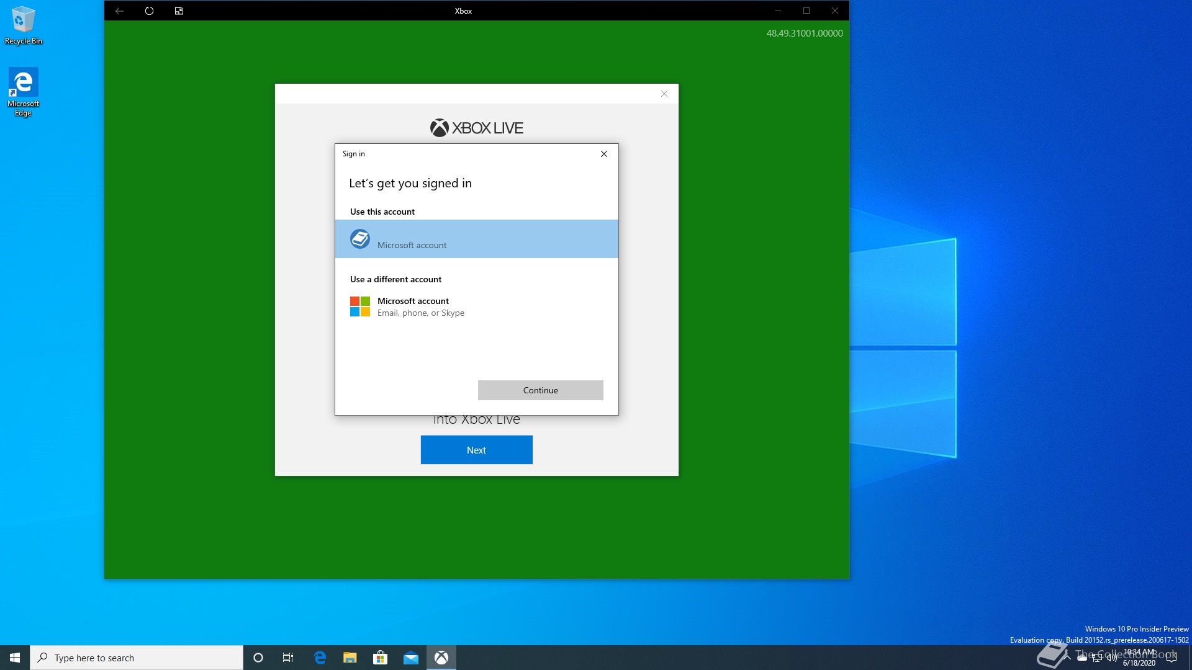Image resolution: width=1192 pixels, height=670 pixels.
Task: Choose Microsoft account with Email, phone, or Skype
Action: coord(477,306)
